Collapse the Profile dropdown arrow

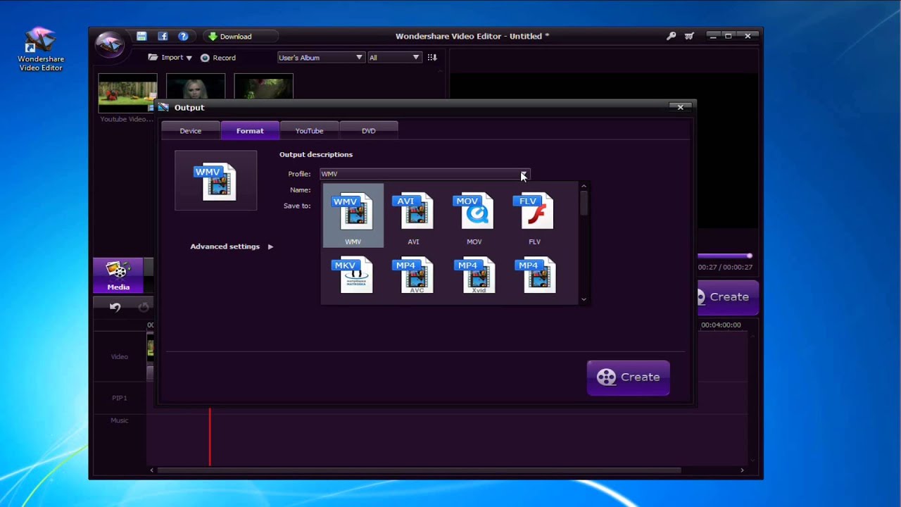523,174
